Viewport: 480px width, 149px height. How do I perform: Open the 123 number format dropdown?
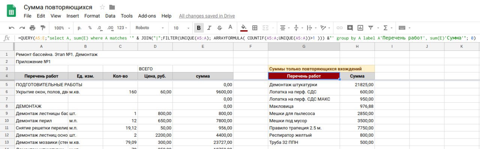pos(122,28)
